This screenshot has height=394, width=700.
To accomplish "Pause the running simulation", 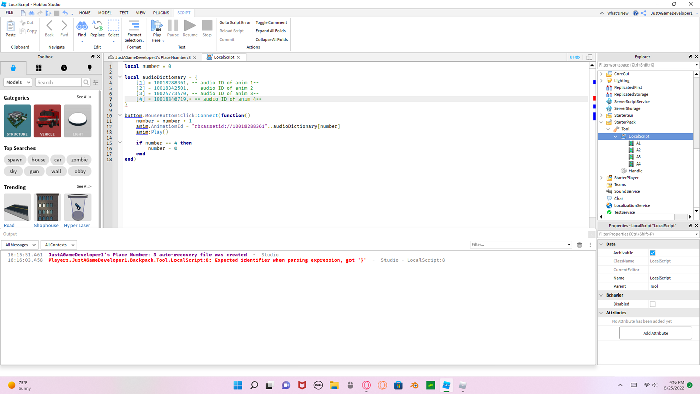I will tap(173, 26).
